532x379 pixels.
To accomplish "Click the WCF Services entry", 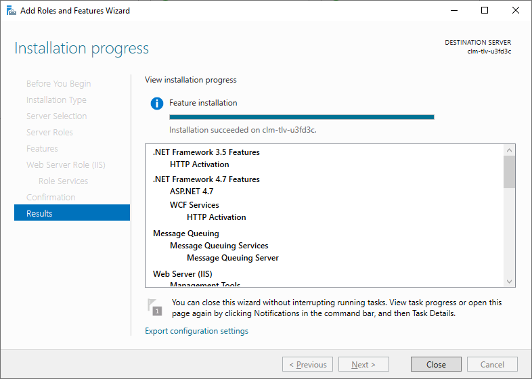I will pos(194,205).
